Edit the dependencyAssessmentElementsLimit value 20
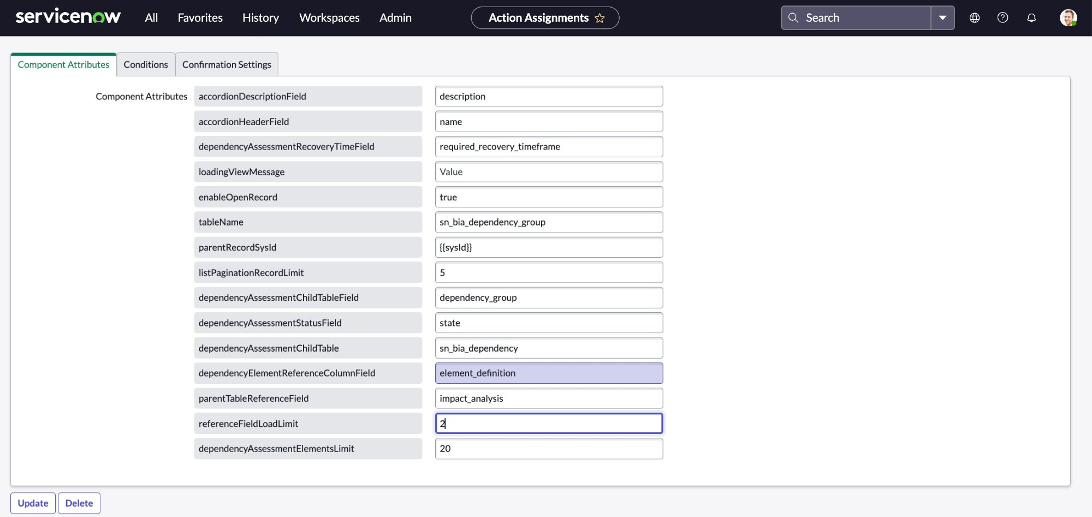Image resolution: width=1092 pixels, height=517 pixels. click(549, 448)
